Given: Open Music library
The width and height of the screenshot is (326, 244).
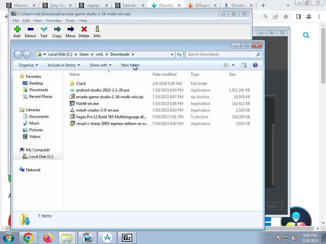Looking at the screenshot, I should 34,123.
